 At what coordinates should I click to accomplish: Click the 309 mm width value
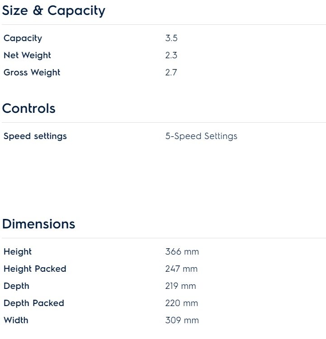pyautogui.click(x=182, y=320)
